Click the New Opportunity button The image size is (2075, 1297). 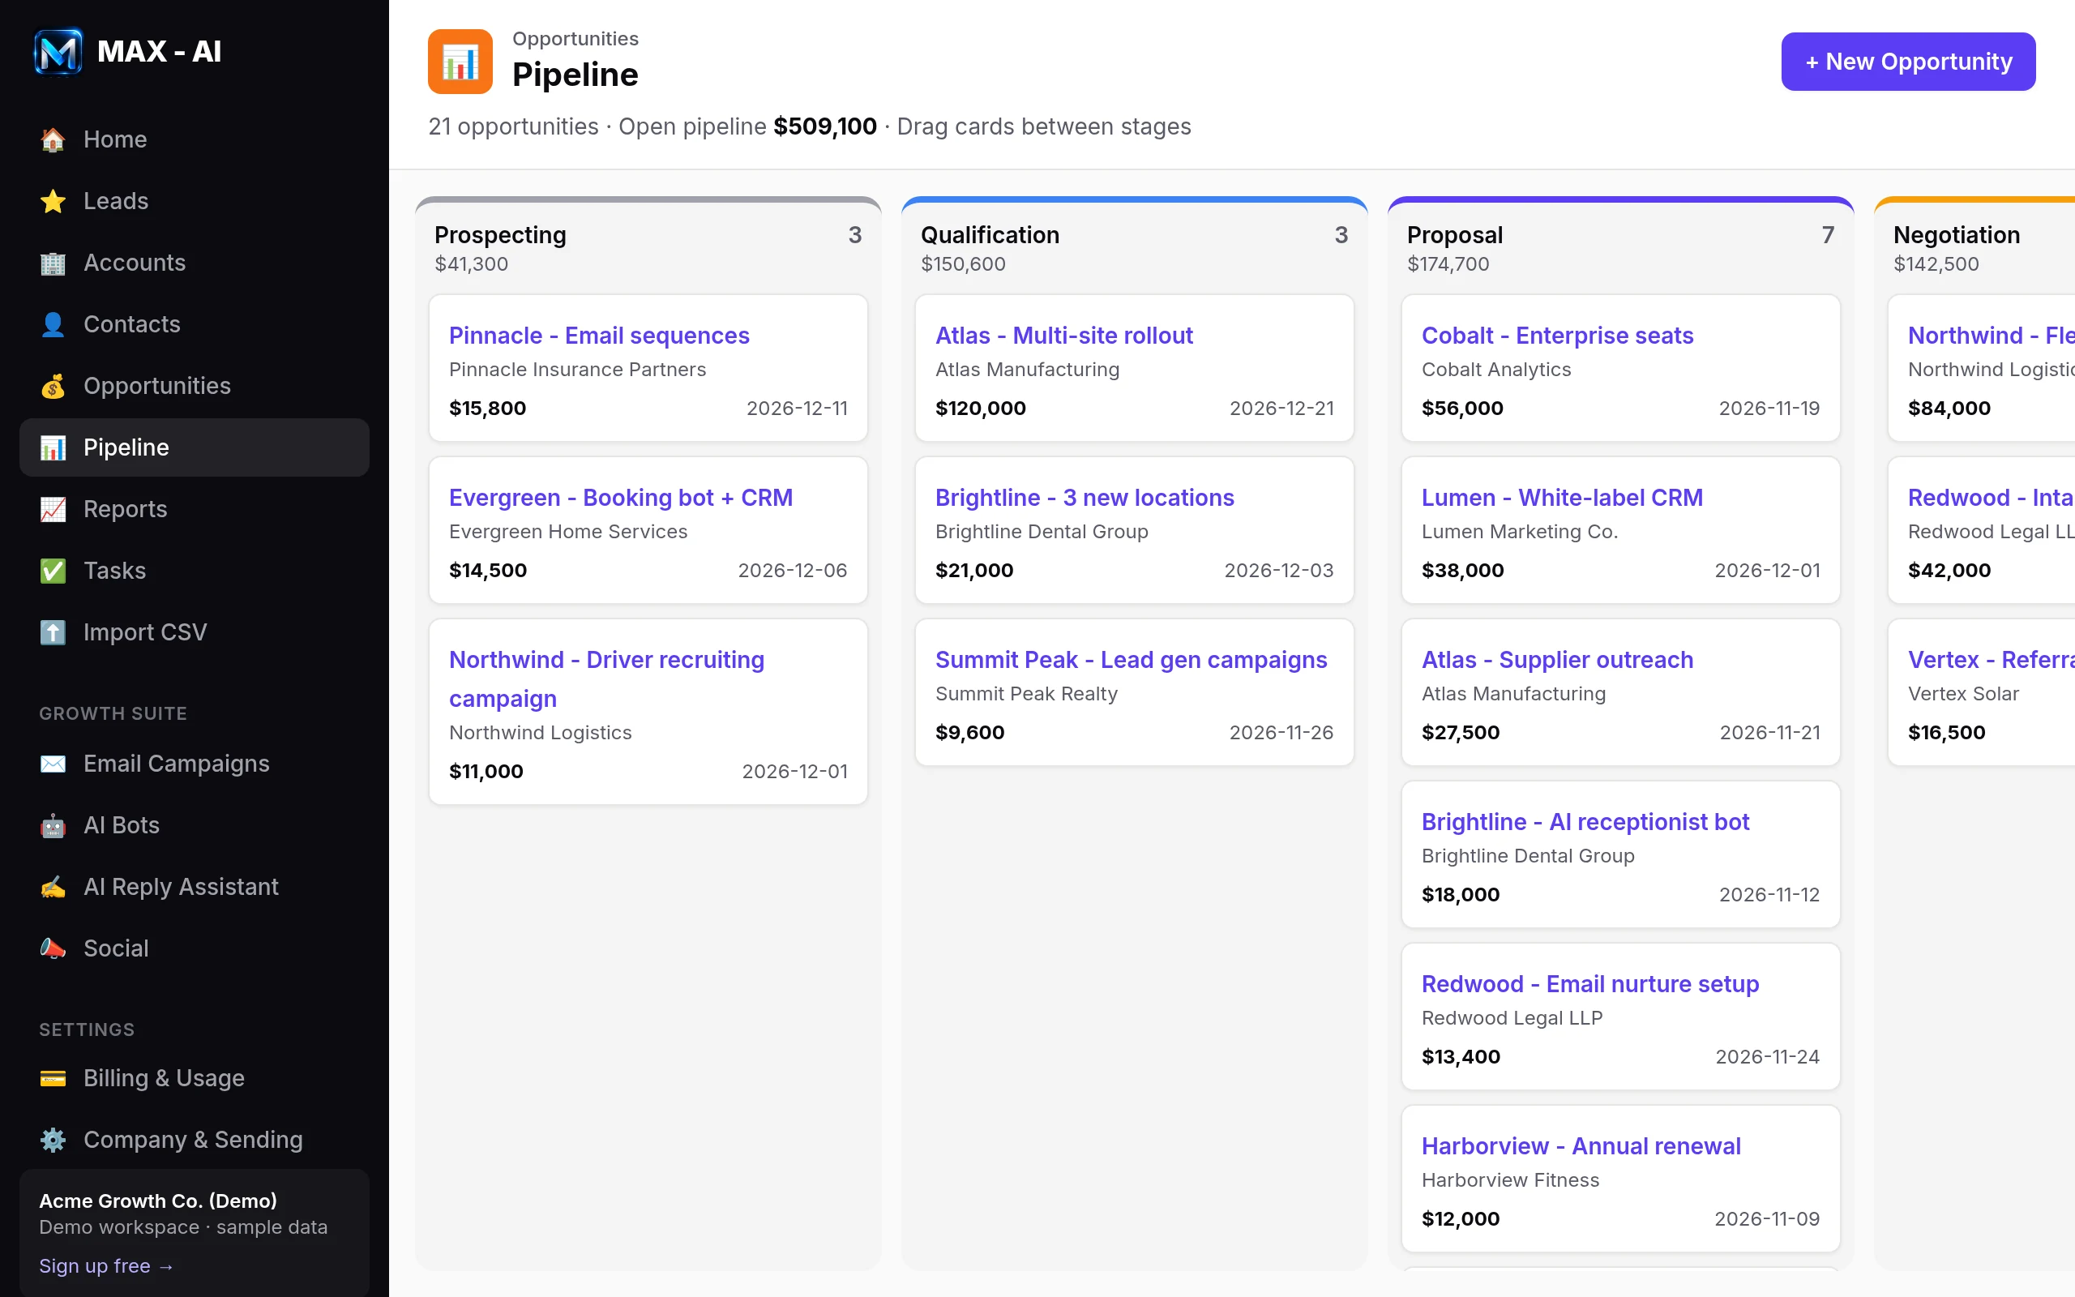click(x=1908, y=62)
